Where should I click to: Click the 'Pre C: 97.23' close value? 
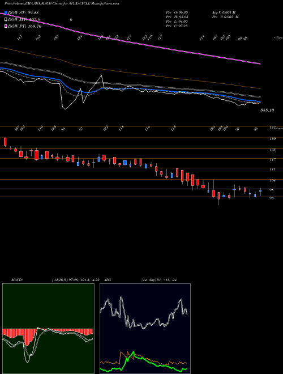coord(177,26)
